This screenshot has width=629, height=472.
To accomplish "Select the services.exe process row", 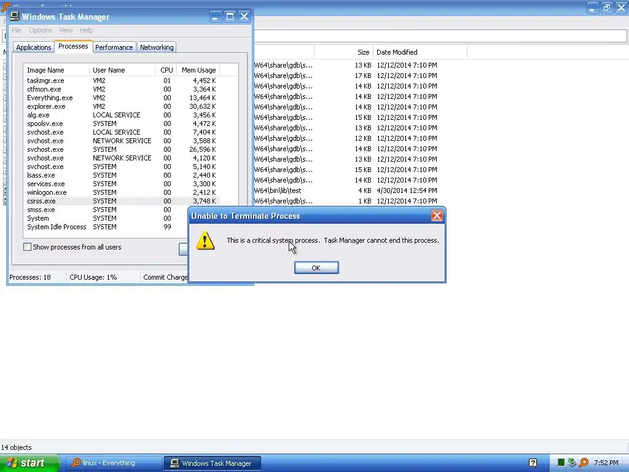I will coord(122,184).
